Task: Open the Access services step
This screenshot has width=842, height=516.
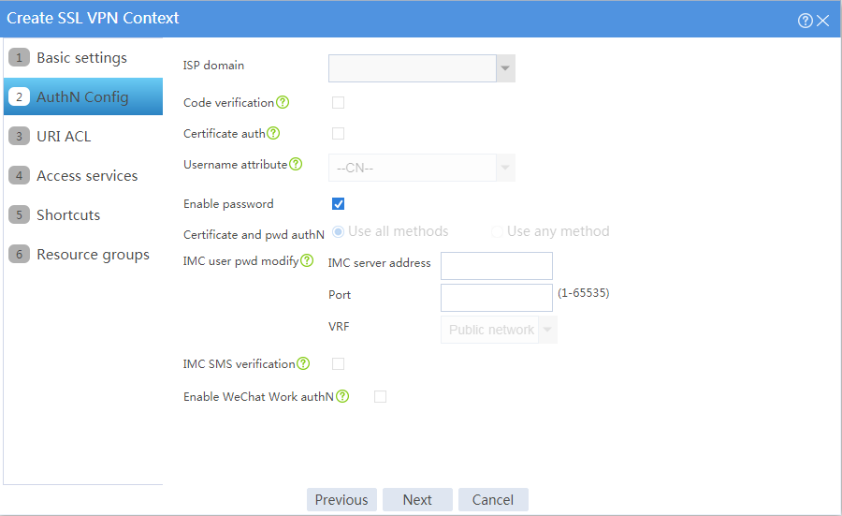Action: pos(83,175)
